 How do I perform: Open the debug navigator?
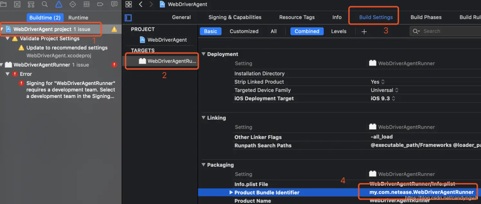coord(86,4)
